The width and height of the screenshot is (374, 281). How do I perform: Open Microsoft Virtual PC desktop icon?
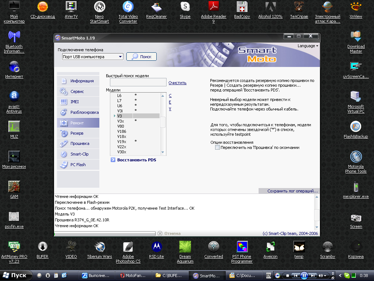(x=356, y=102)
